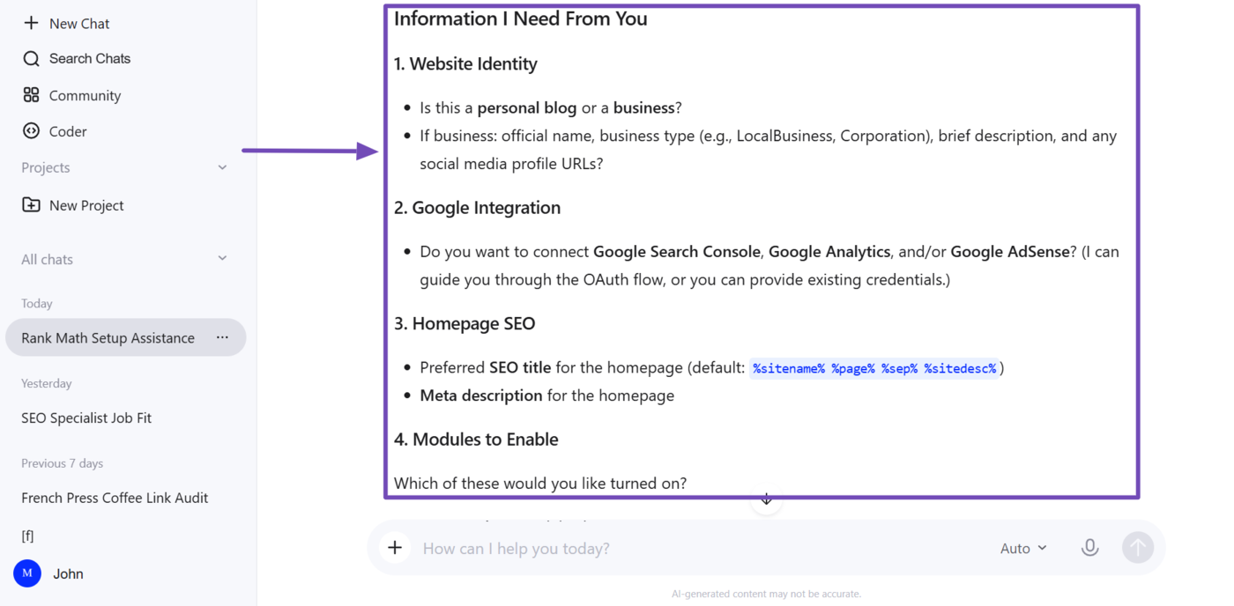Click the scroll-to-bottom arrow above input
This screenshot has height=606, width=1234.
point(766,499)
